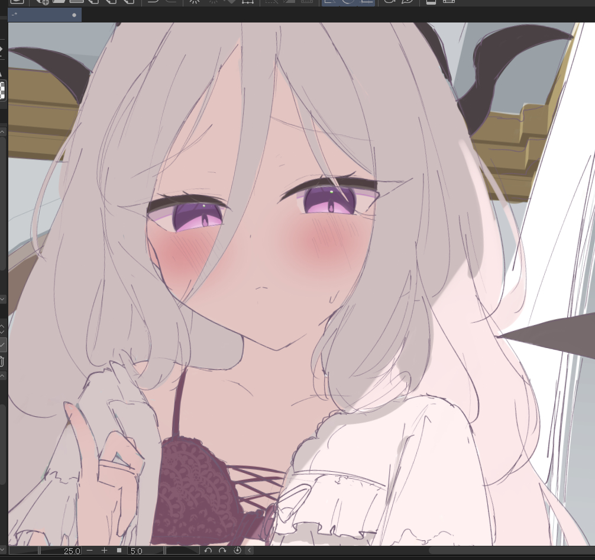Toggle the checkmark button in left panel
Screen dimensions: 595x560
[x=2, y=345]
